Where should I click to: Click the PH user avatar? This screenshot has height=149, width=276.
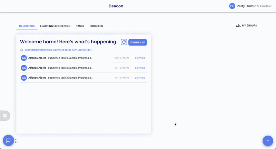click(232, 6)
